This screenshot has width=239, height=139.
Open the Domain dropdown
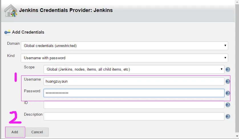(x=124, y=46)
